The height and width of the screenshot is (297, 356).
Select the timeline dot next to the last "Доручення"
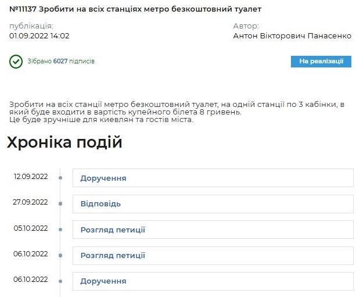pos(60,281)
